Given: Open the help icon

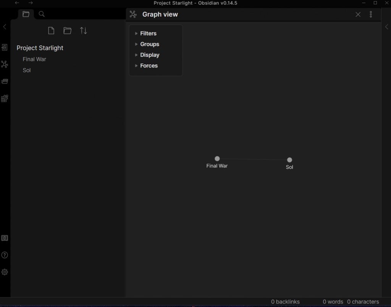Looking at the screenshot, I should click(5, 255).
